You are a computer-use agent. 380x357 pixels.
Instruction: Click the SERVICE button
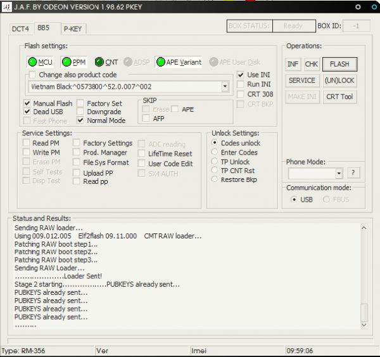tap(302, 81)
